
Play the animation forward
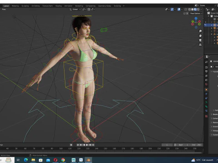(87, 145)
